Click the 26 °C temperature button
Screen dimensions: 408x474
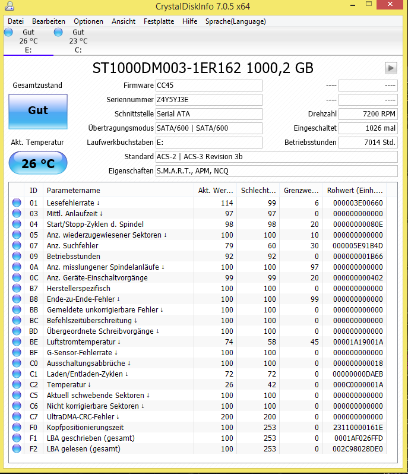tap(38, 163)
